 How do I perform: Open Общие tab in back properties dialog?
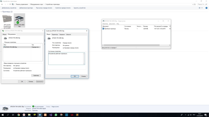click(x=4, y=34)
